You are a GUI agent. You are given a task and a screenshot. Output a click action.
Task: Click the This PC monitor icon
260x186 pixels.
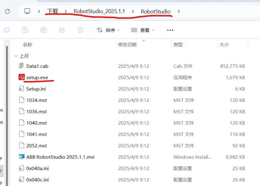click(x=27, y=11)
